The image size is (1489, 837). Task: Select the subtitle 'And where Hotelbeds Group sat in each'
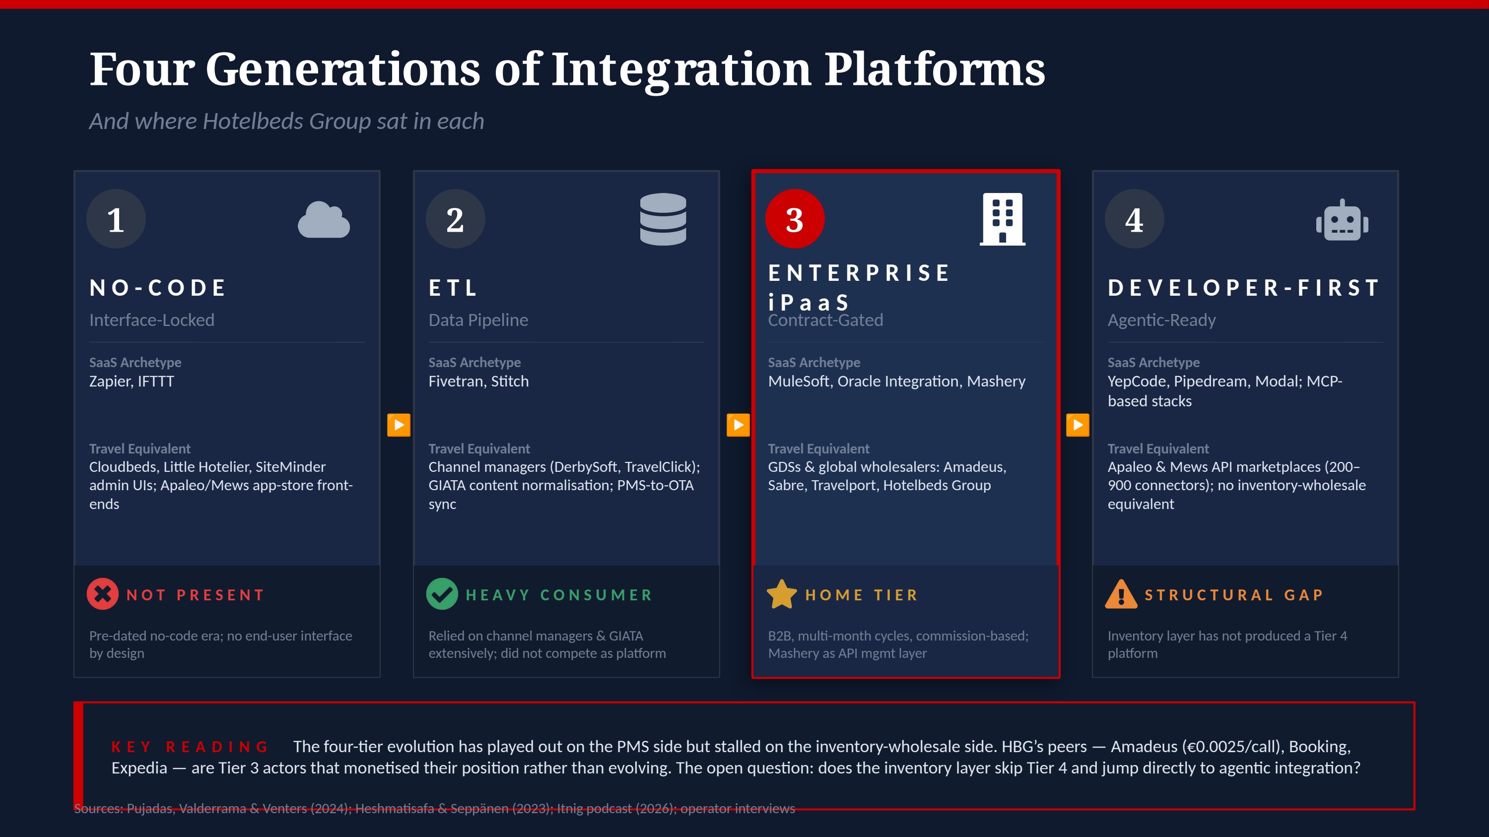(286, 121)
